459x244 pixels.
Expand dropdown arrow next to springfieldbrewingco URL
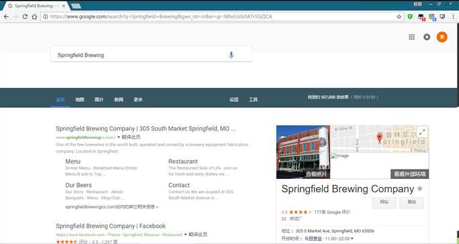tap(118, 137)
